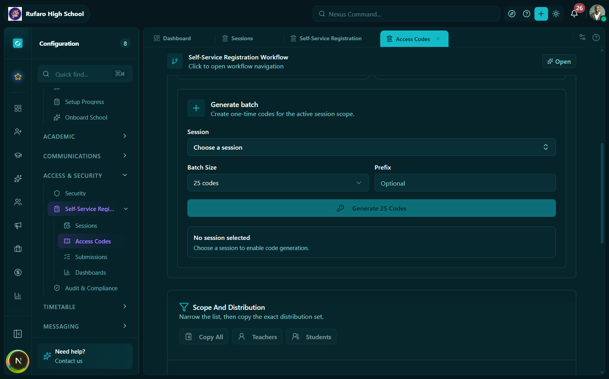Viewport: 609px width, 379px height.
Task: Switch to the Dashboard tab
Action: point(172,38)
